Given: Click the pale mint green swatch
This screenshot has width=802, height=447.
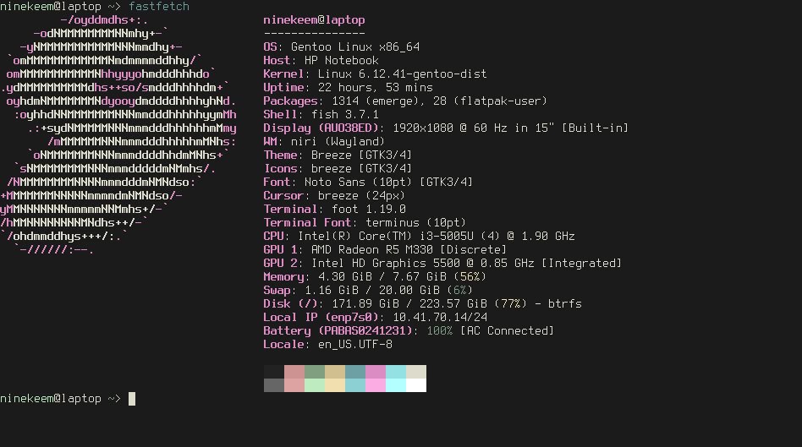Looking at the screenshot, I should tap(315, 385).
